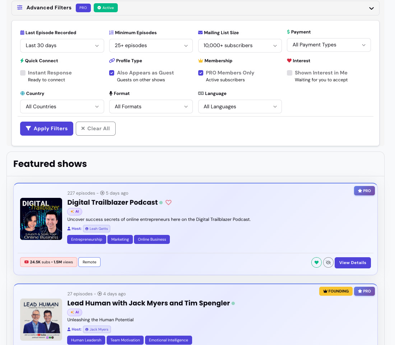
Task: Click the PRO star badge on Digital Trailblazer
Action: pyautogui.click(x=364, y=191)
